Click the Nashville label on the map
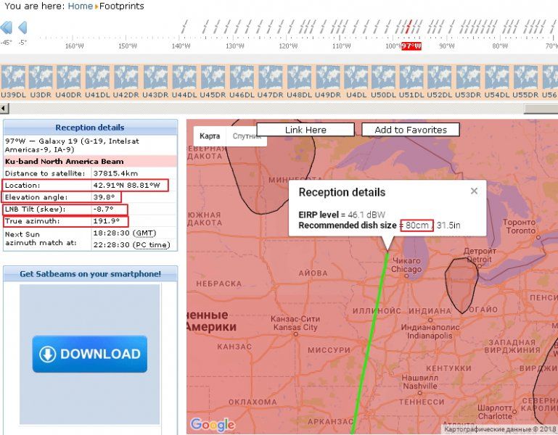The image size is (558, 435). pos(420,386)
